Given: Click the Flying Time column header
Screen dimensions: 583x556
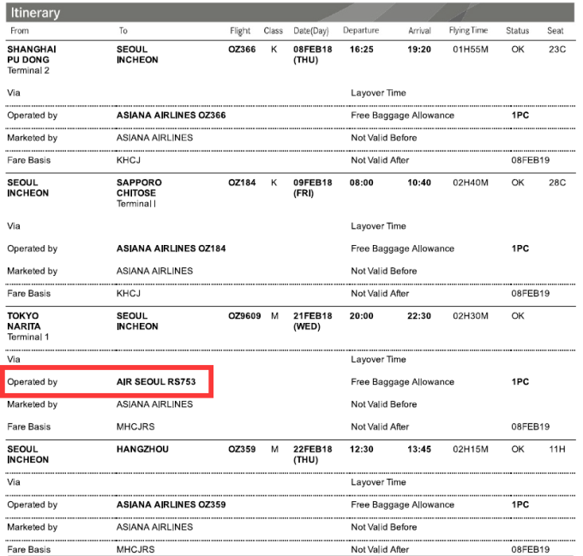Looking at the screenshot, I should coord(468,31).
